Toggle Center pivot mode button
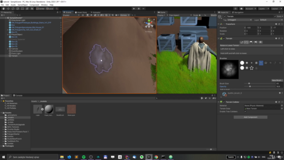This screenshot has width=284, height=160. pyautogui.click(x=40, y=8)
